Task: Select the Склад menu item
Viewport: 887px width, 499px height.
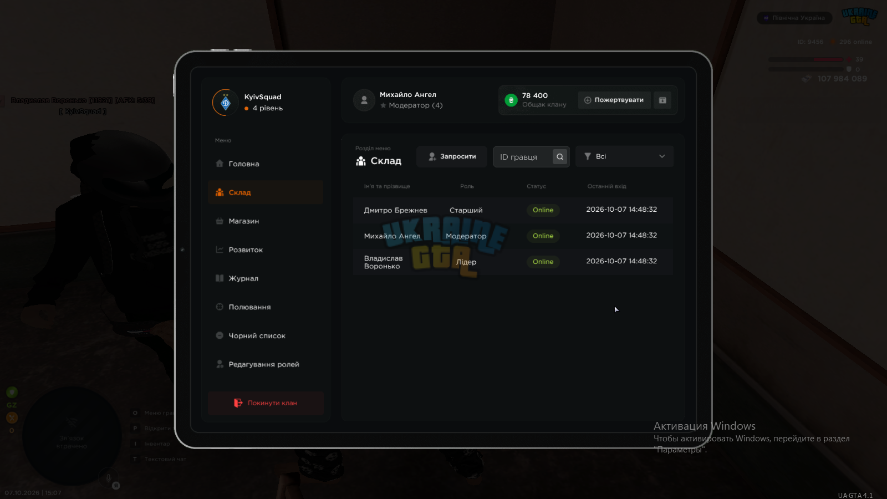Action: [x=266, y=192]
